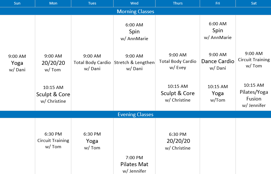Screen dimensions: 271x174
Task: Click the Evening Classes section header
Action: 135,115
